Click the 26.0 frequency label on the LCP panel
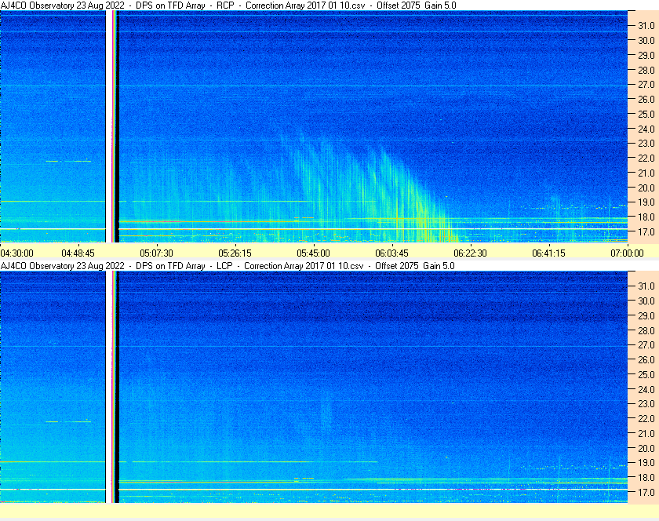Screen dimensions: 659x521 click(x=646, y=359)
